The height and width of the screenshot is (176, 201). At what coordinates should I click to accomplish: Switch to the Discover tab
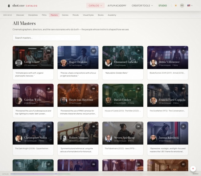tap(20, 15)
